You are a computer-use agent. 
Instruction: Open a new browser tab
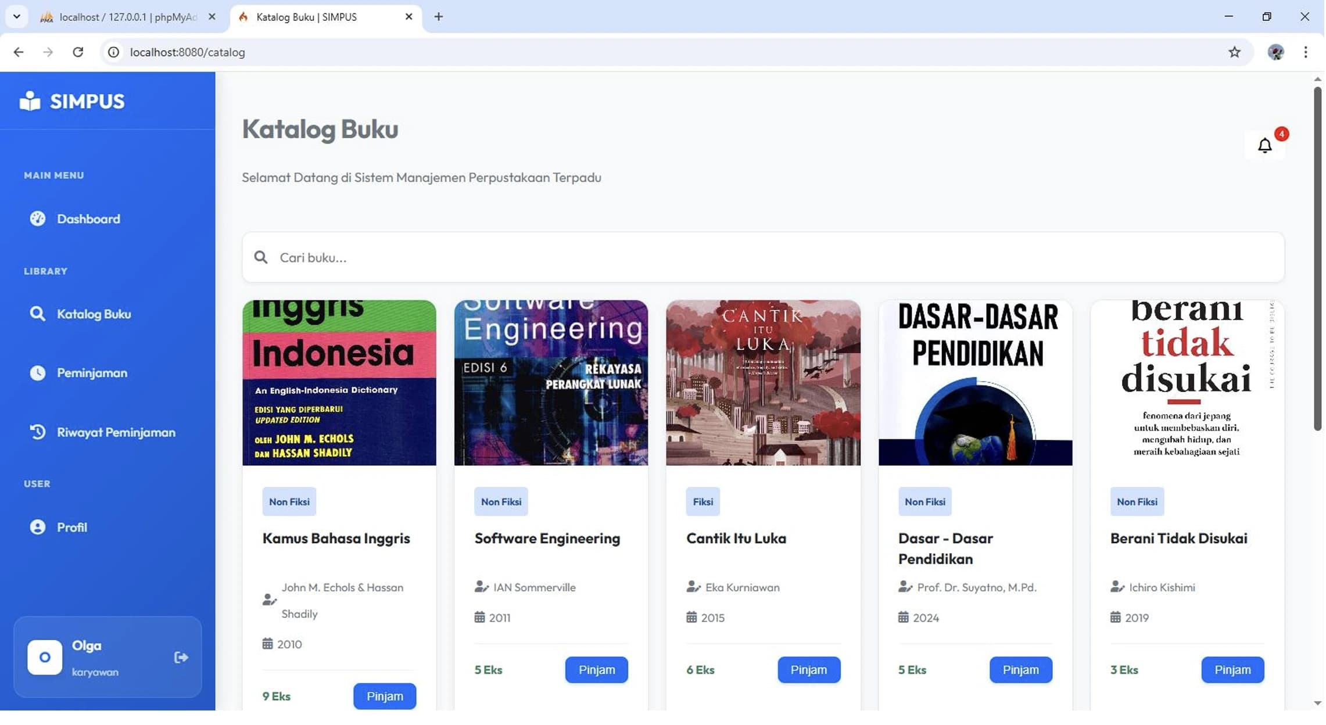(x=439, y=17)
